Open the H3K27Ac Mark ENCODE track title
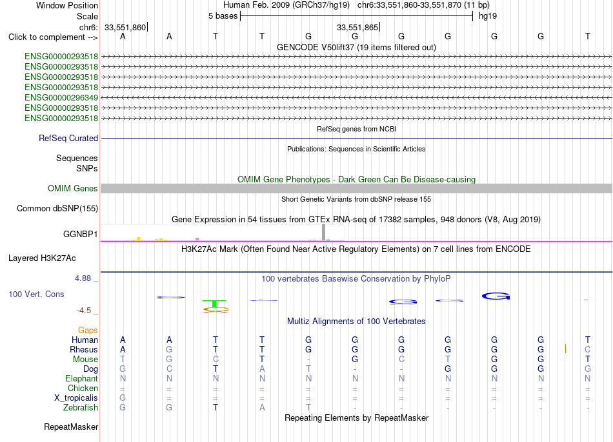This screenshot has height=442, width=613. [x=356, y=249]
